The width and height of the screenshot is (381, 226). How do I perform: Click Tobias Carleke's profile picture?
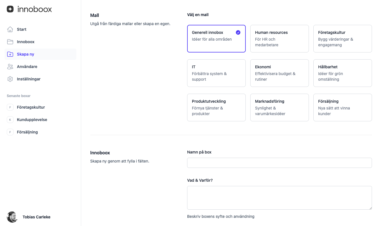click(12, 217)
